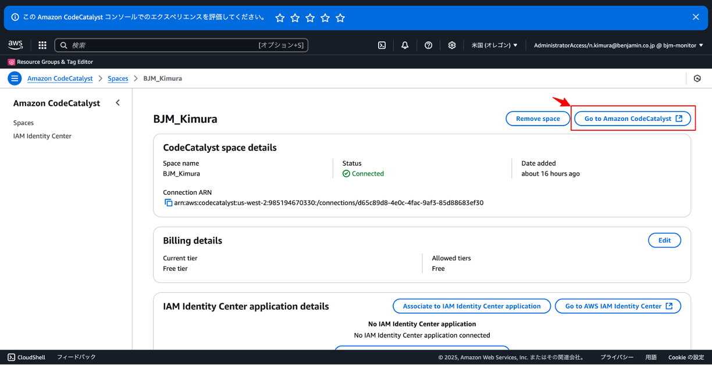Collapse the Amazon CodeCatalyst sidebar with the chevron
Image resolution: width=712 pixels, height=365 pixels.
point(118,102)
